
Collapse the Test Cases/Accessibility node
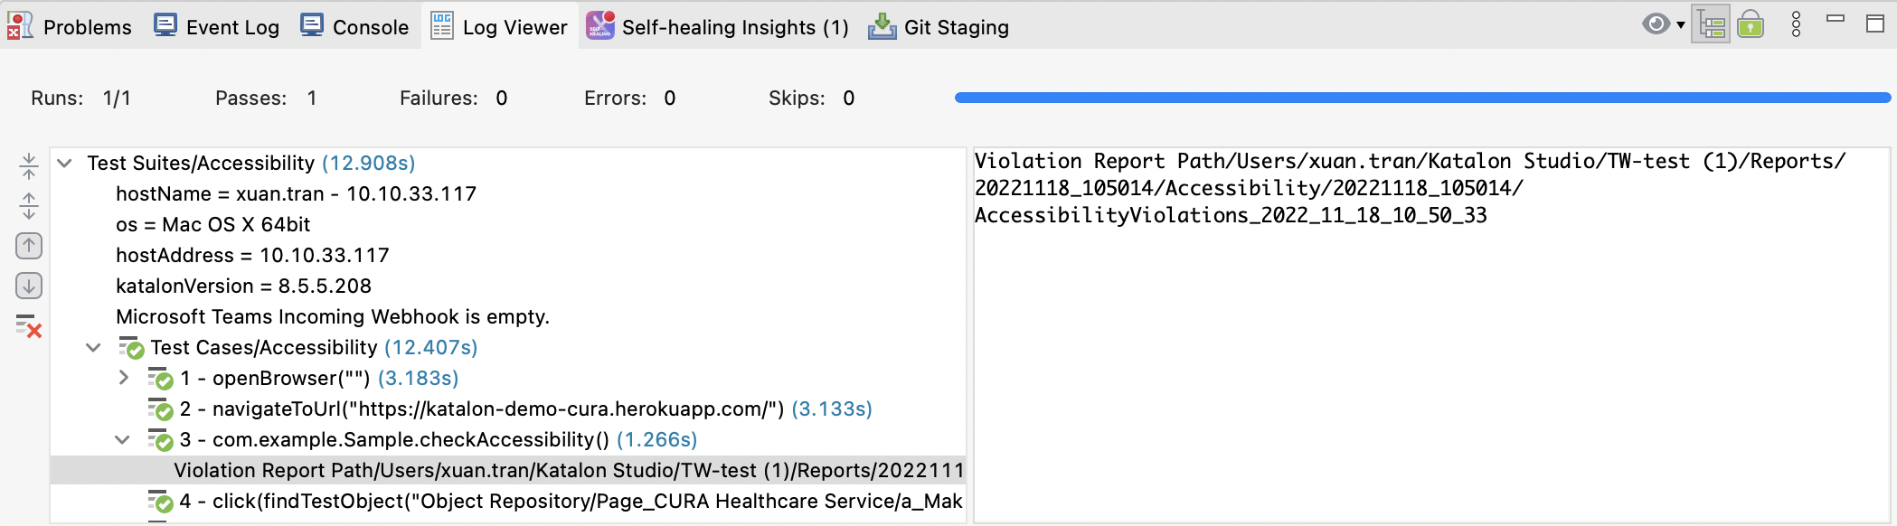pos(93,348)
